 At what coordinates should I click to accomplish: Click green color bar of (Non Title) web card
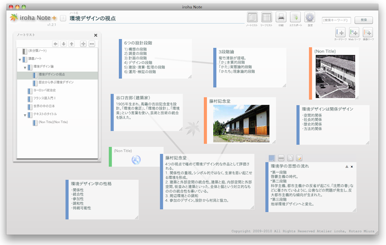pos(110,157)
